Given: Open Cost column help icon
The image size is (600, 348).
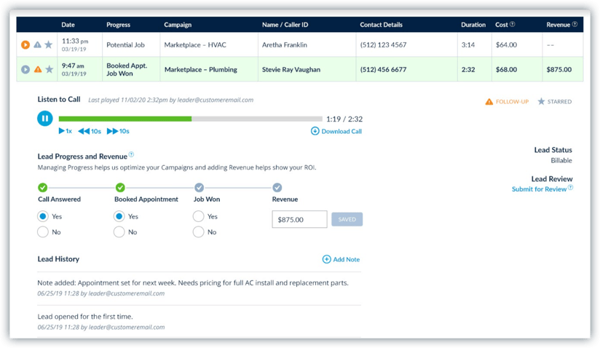Looking at the screenshot, I should pyautogui.click(x=513, y=24).
